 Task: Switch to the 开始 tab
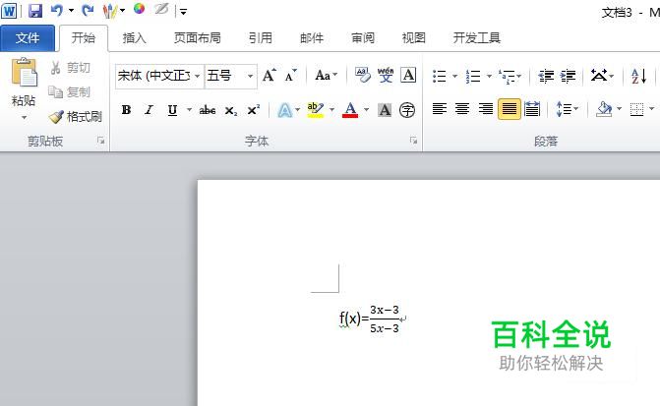[x=84, y=38]
